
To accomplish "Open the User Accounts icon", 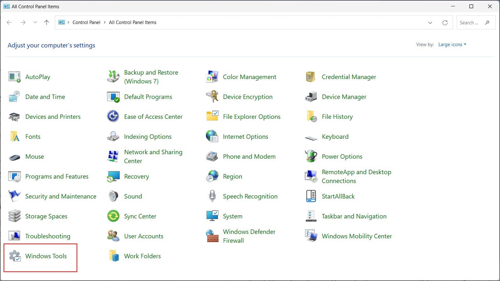I will tap(113, 236).
